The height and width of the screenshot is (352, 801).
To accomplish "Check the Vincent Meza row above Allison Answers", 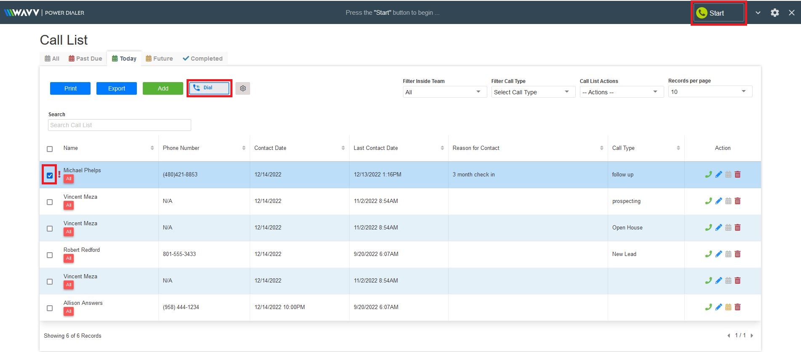I will tap(50, 282).
